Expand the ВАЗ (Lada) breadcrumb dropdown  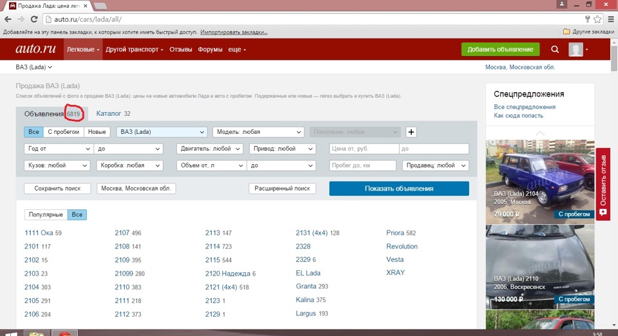click(x=34, y=67)
